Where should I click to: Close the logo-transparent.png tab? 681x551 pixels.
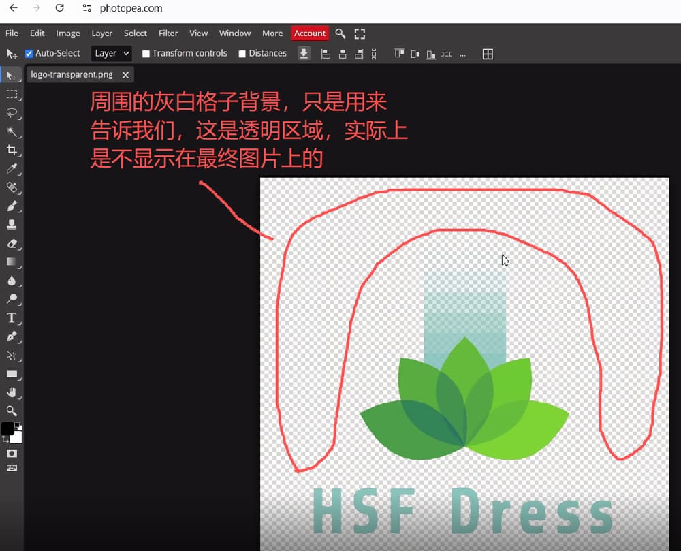[125, 75]
